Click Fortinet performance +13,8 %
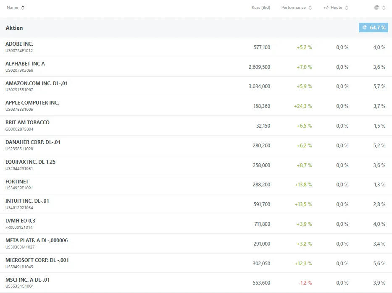Viewport: 392px width, 293px height. click(x=303, y=185)
